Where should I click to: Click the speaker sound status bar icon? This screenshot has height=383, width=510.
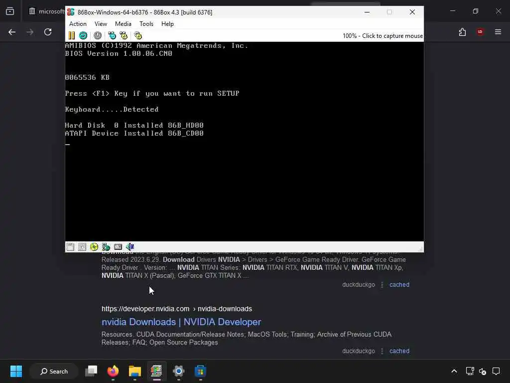[x=130, y=247]
